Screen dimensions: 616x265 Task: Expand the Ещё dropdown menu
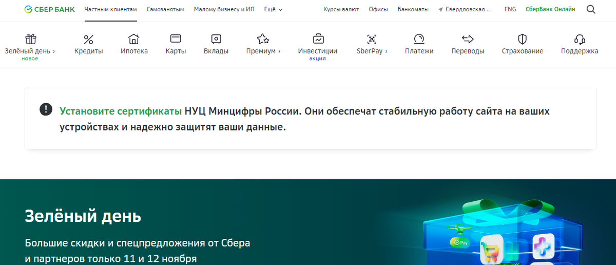[x=273, y=9]
